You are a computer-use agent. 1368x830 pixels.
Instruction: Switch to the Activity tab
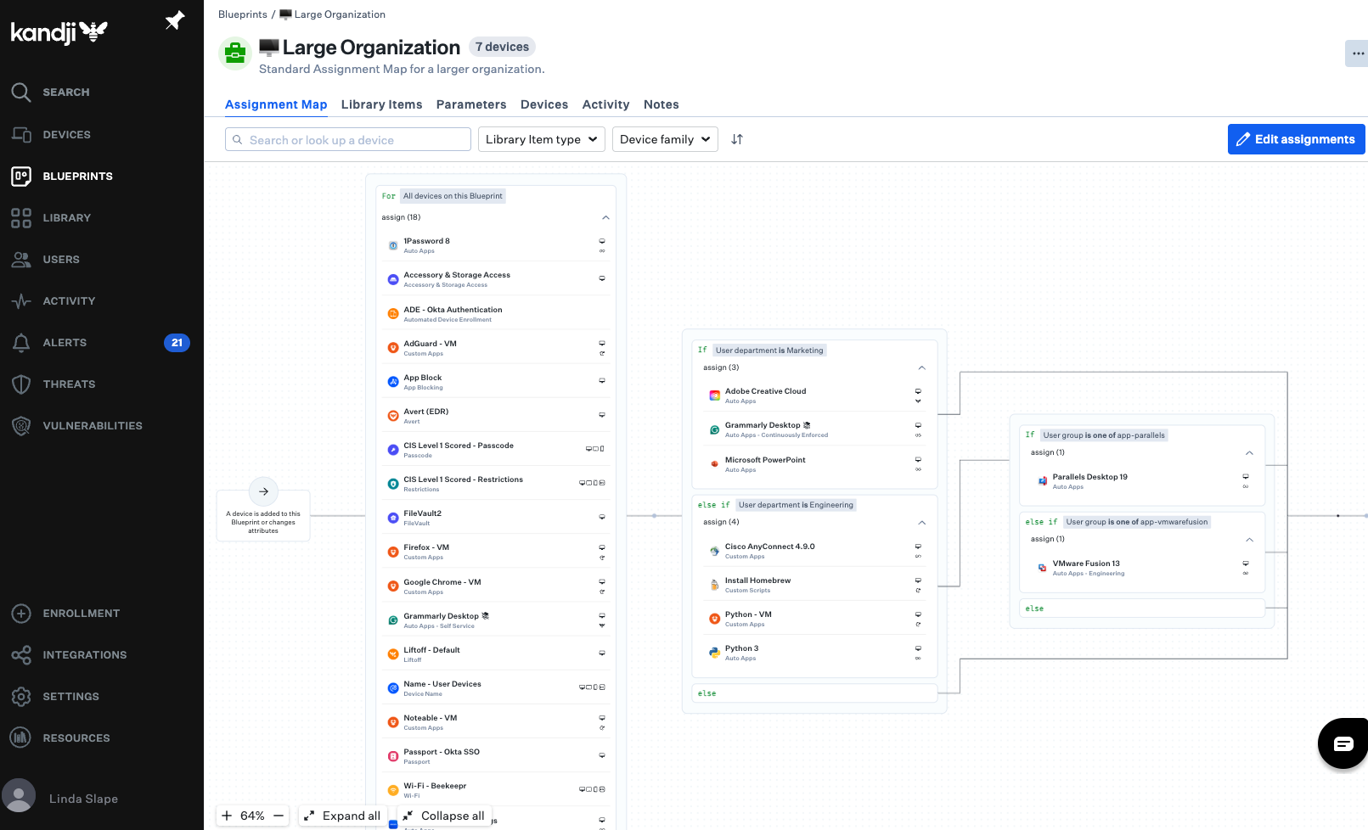click(605, 104)
